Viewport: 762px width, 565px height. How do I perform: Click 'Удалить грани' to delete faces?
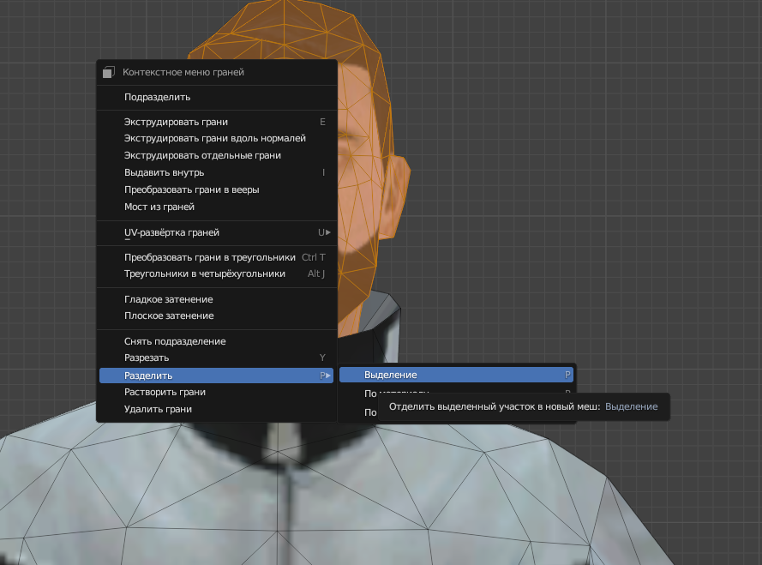[x=158, y=409]
